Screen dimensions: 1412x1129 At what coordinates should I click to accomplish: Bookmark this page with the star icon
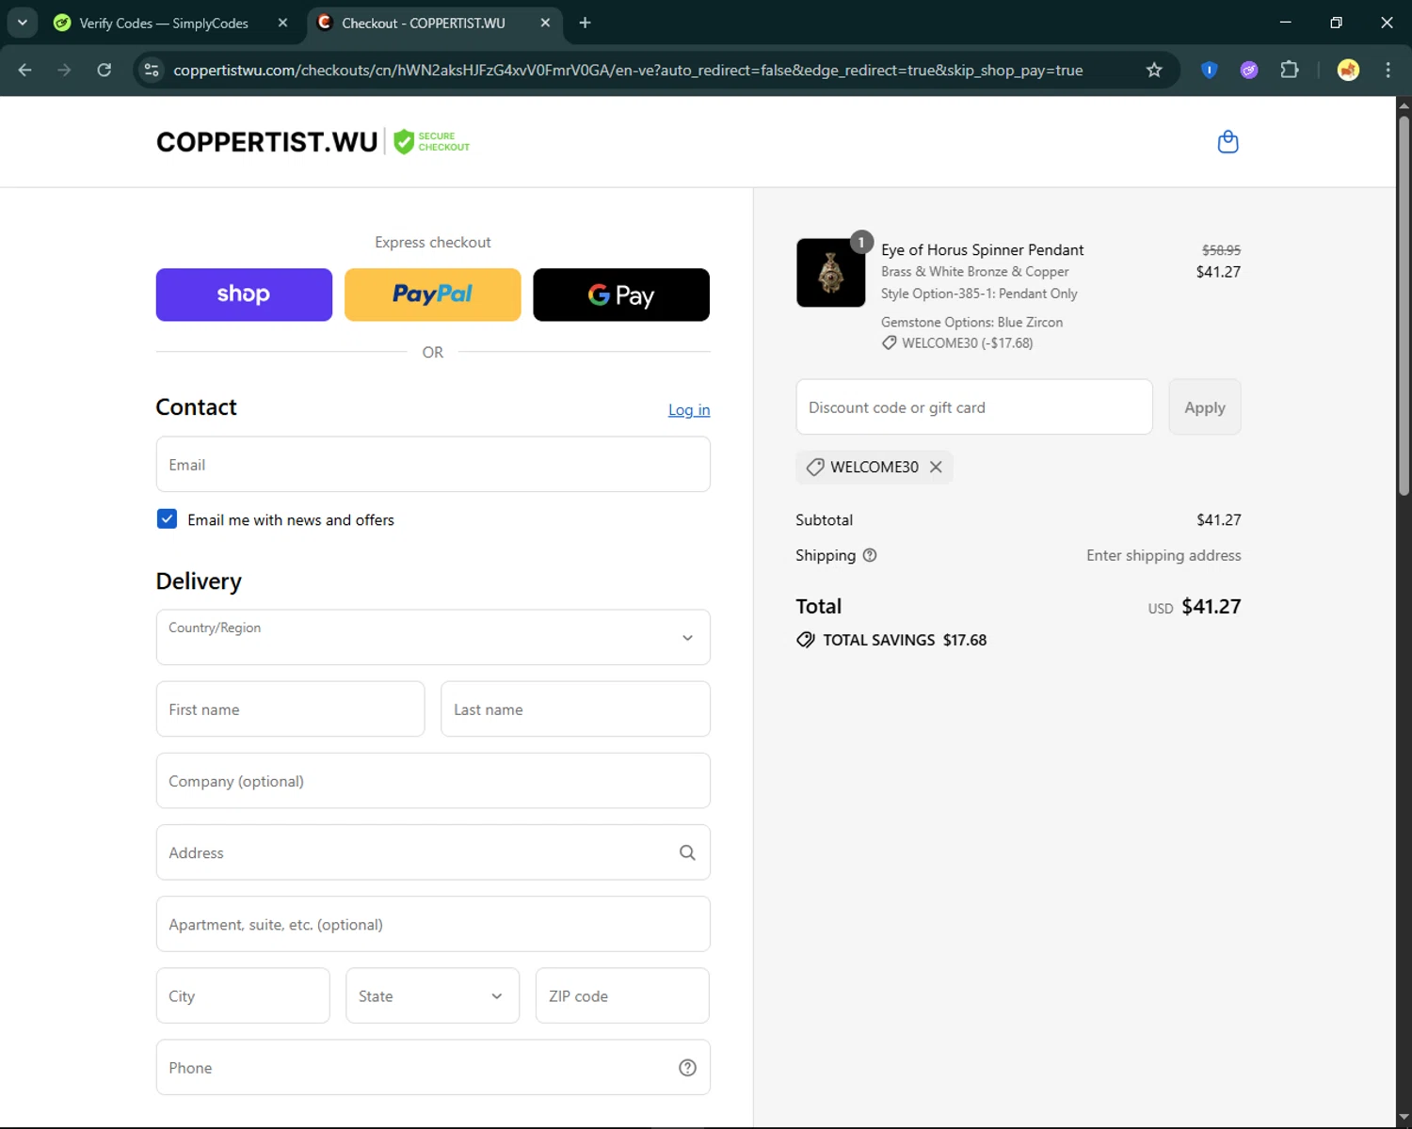click(x=1154, y=70)
